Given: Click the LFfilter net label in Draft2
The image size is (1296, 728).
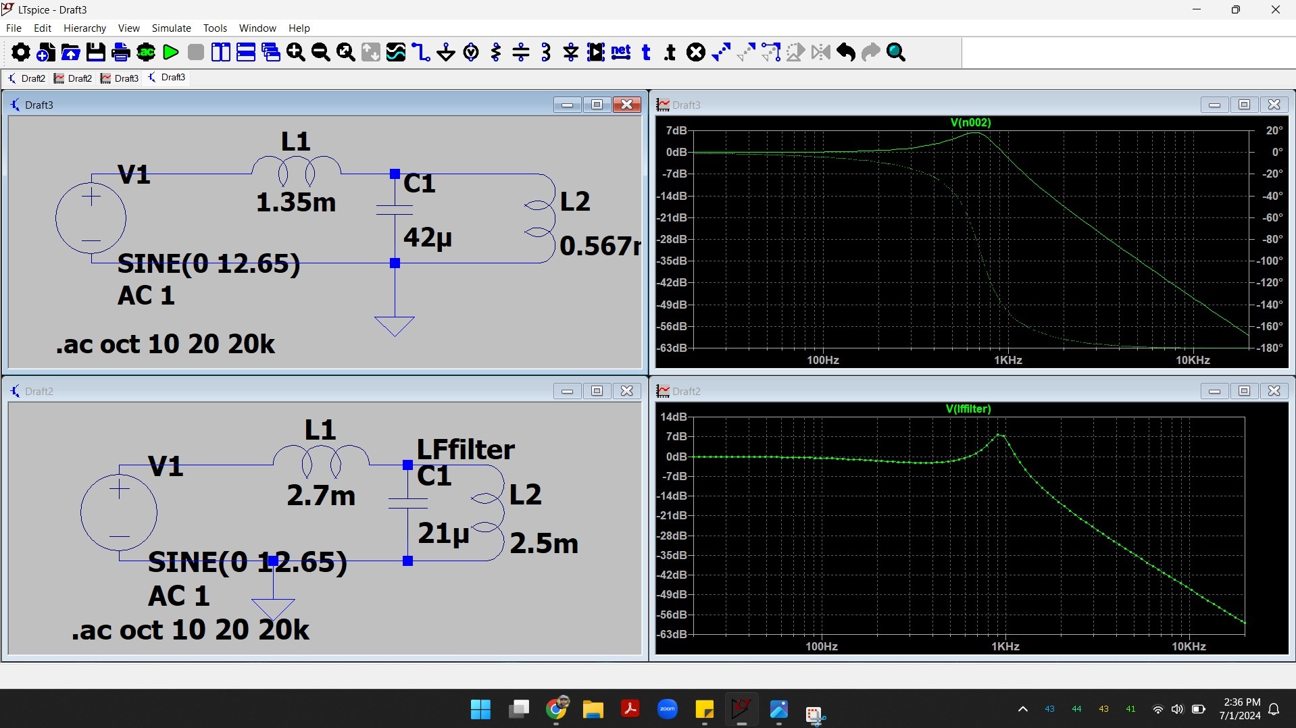Looking at the screenshot, I should tap(466, 449).
